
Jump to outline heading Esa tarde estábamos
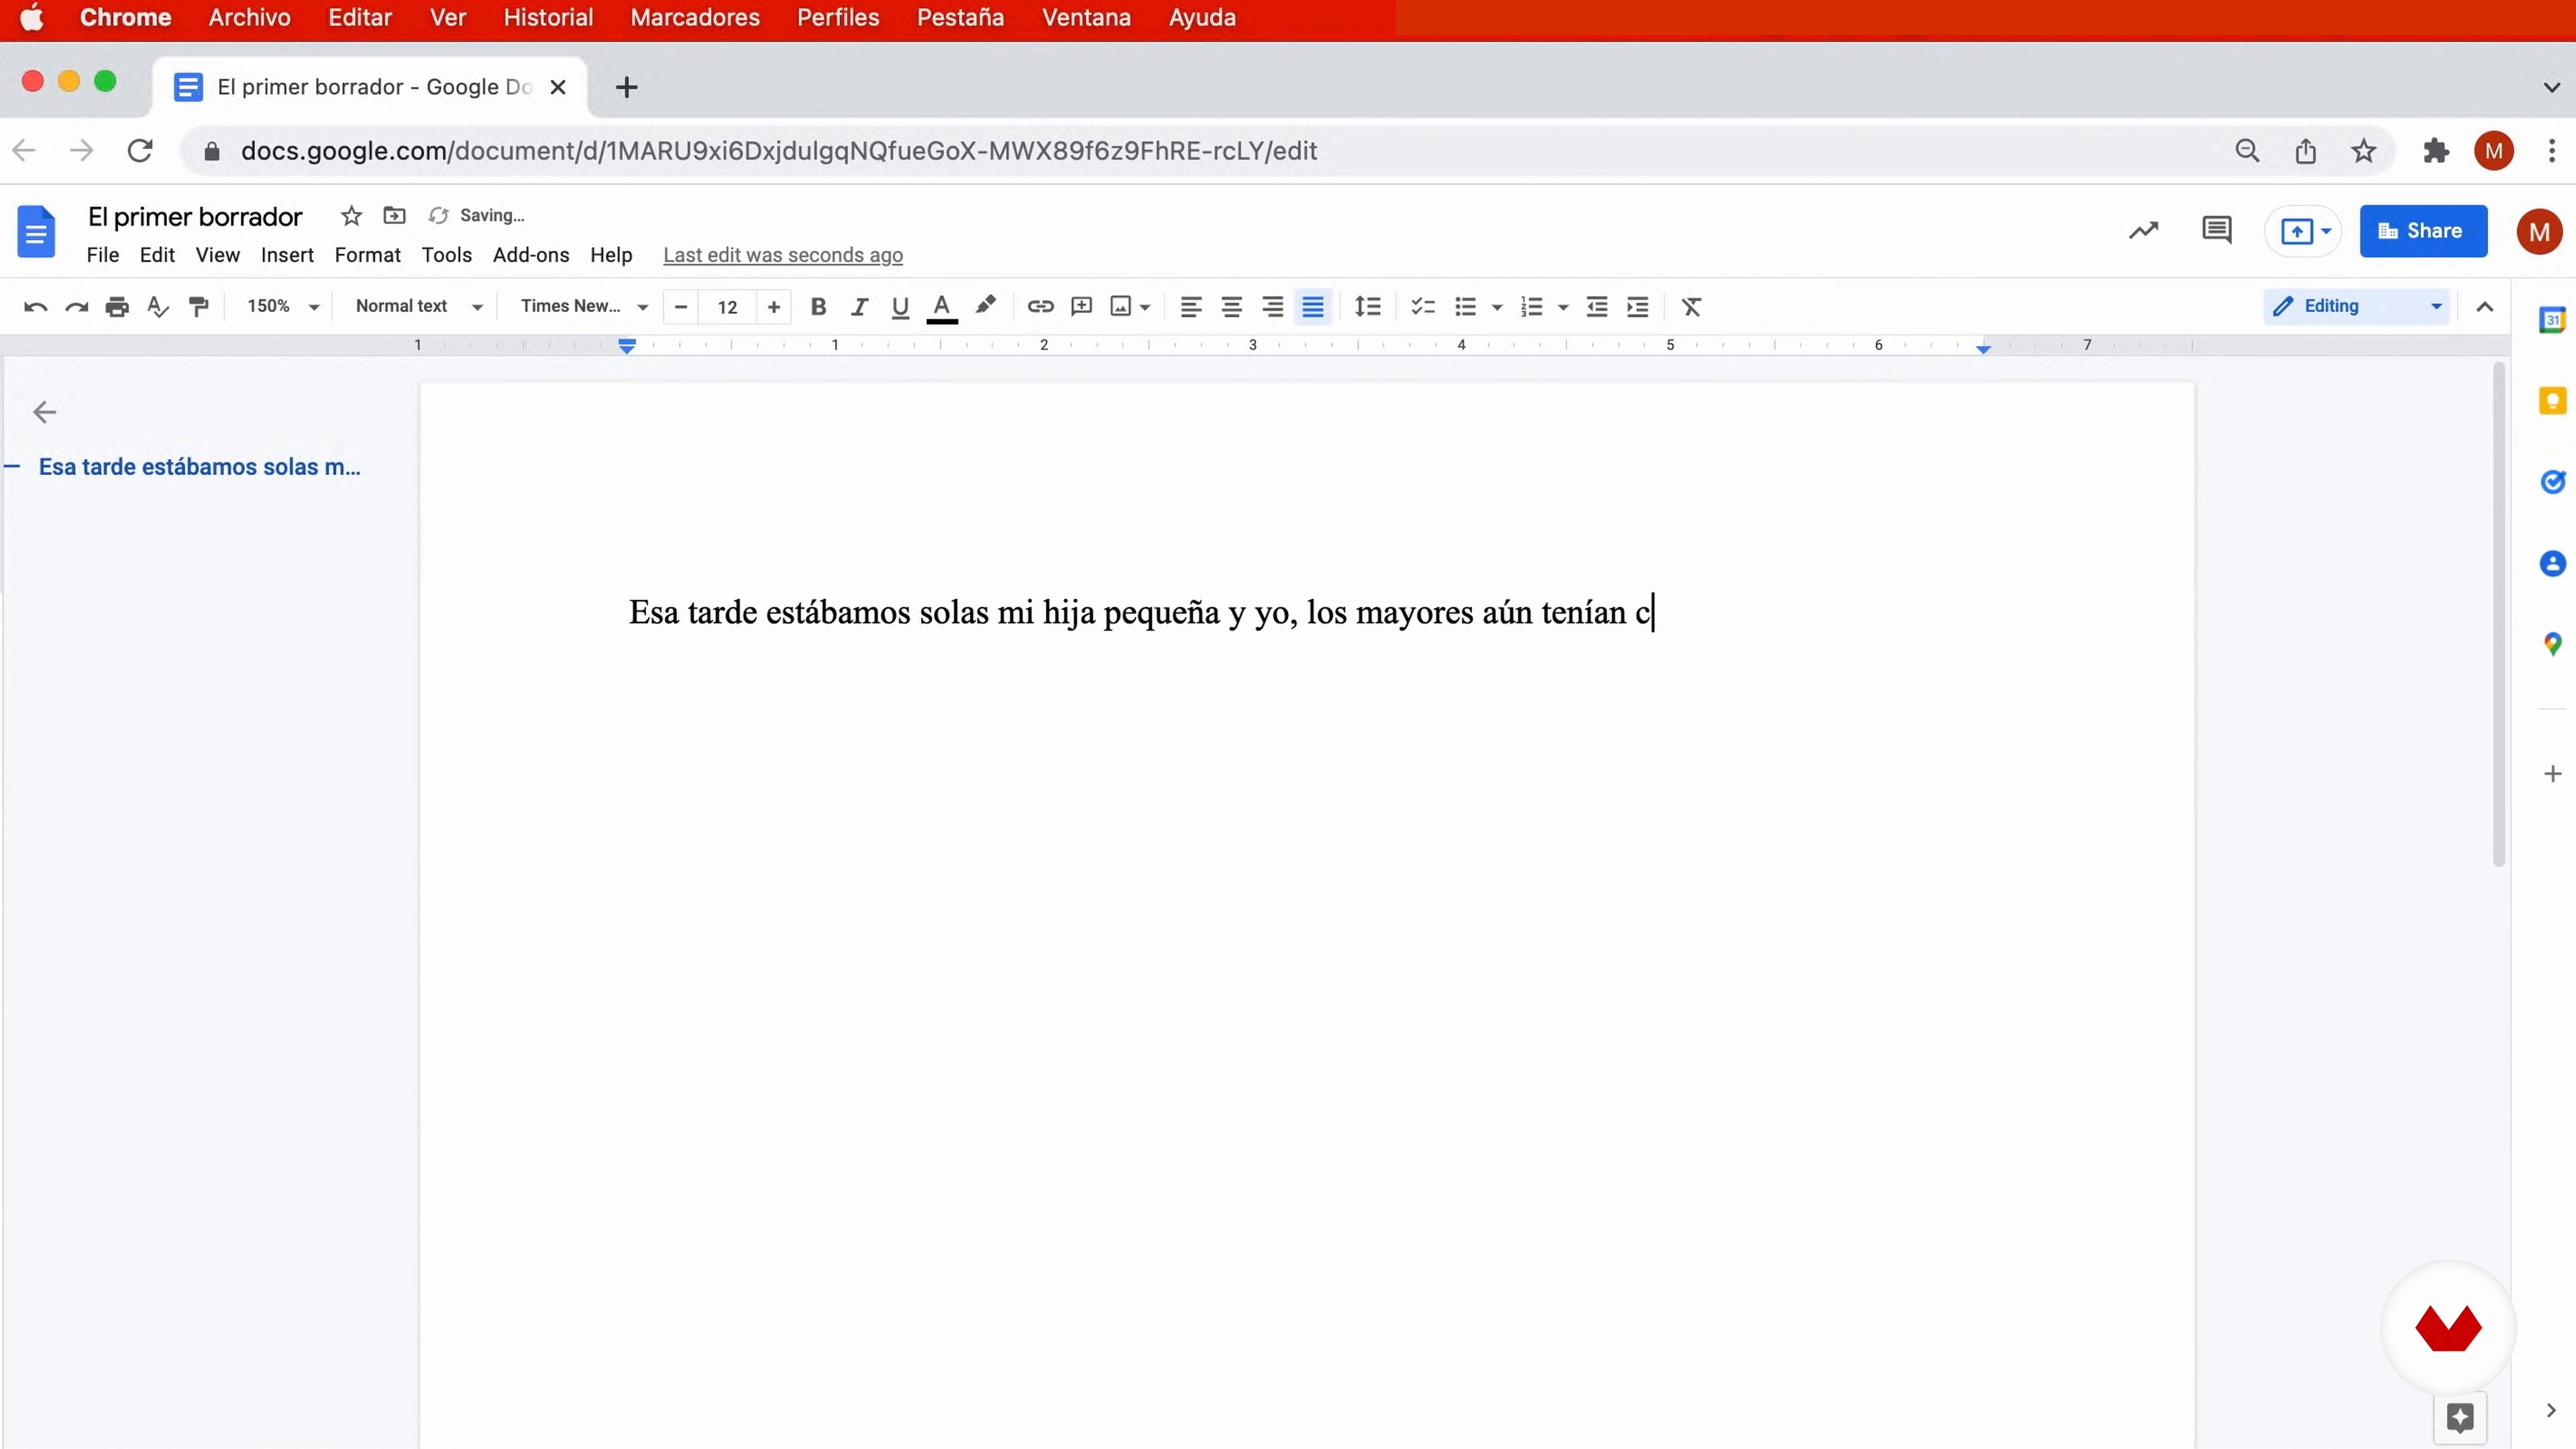pyautogui.click(x=199, y=467)
